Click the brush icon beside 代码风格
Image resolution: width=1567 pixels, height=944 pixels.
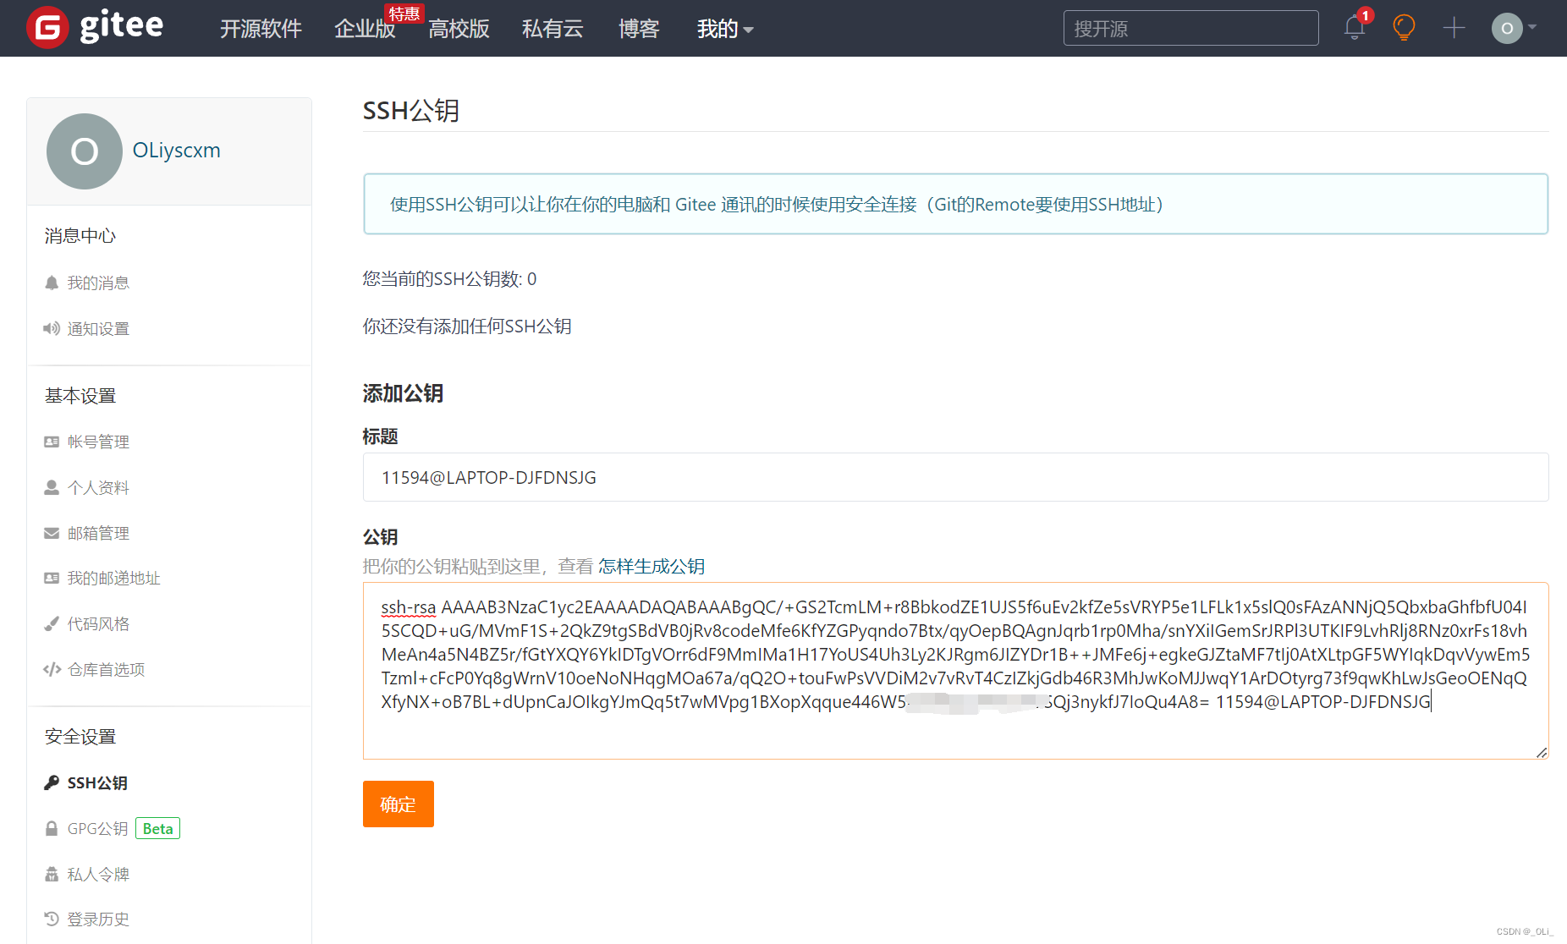pyautogui.click(x=52, y=623)
